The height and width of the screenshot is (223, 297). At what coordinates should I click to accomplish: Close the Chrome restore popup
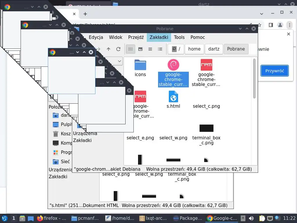pos(288,34)
